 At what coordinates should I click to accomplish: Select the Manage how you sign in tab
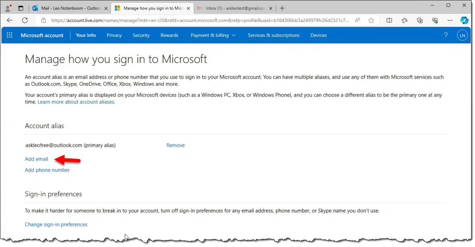tap(152, 8)
